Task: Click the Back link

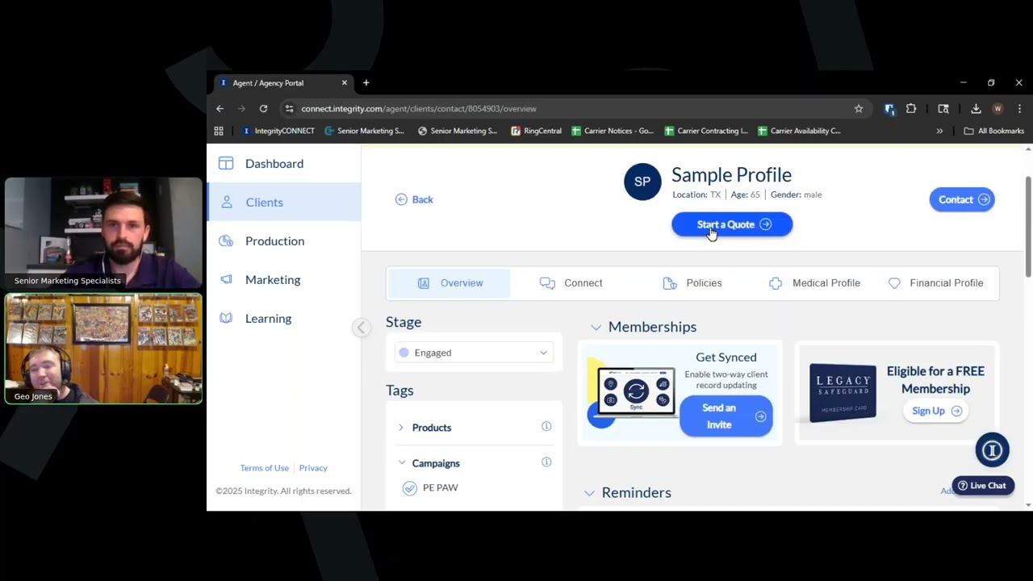Action: coord(414,199)
